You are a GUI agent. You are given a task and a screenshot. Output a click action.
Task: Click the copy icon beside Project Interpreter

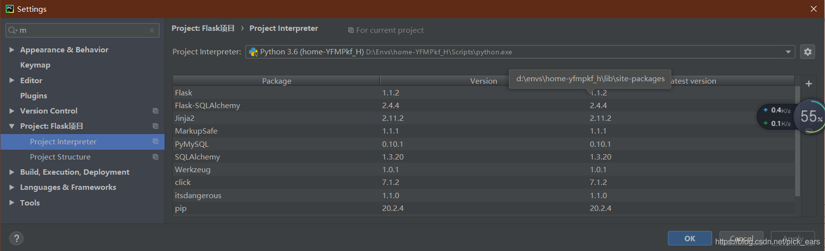pyautogui.click(x=155, y=141)
